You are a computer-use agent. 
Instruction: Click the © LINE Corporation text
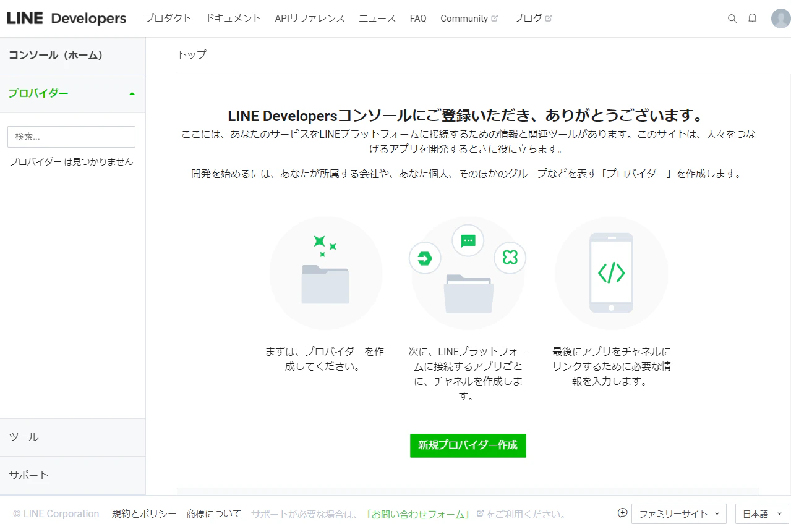(x=56, y=514)
